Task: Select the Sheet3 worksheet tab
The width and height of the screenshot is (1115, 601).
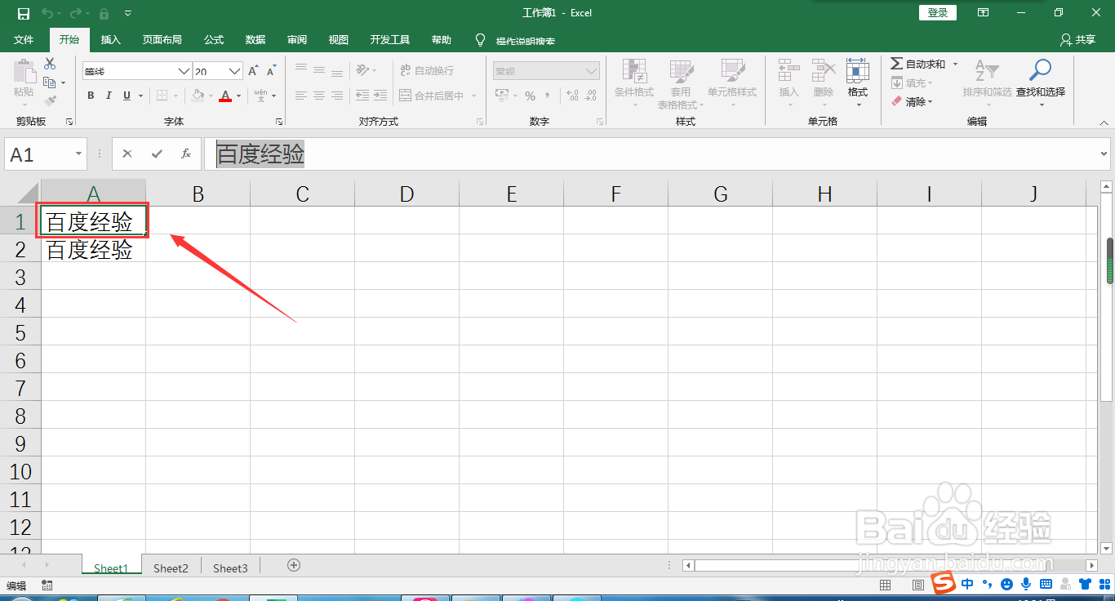Action: coord(230,568)
